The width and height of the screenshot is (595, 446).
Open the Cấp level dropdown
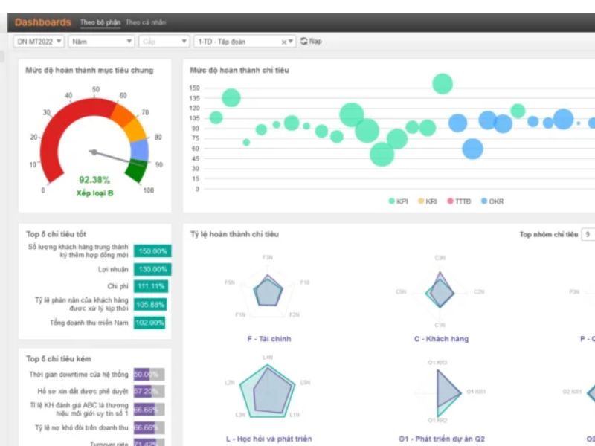click(x=164, y=42)
